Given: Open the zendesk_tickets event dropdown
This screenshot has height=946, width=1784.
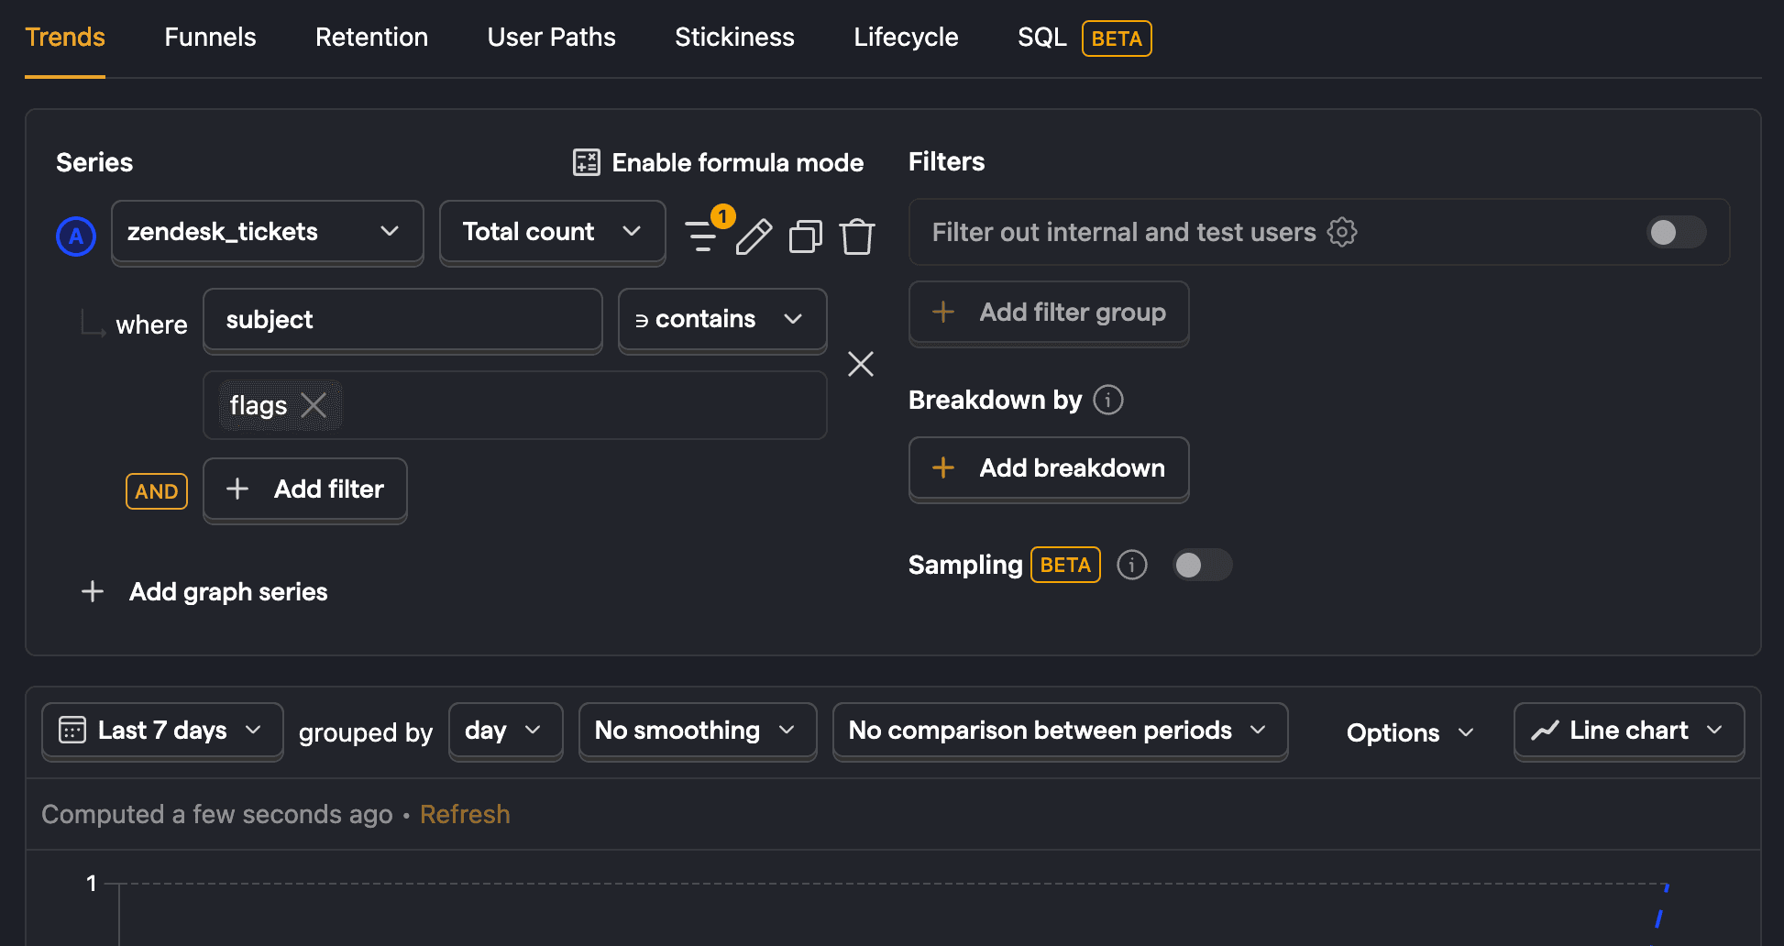Looking at the screenshot, I should 268,232.
